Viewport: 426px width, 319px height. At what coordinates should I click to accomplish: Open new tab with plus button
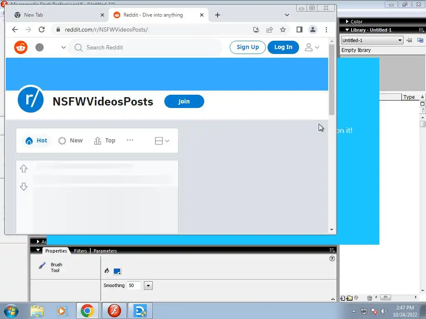coord(217,15)
